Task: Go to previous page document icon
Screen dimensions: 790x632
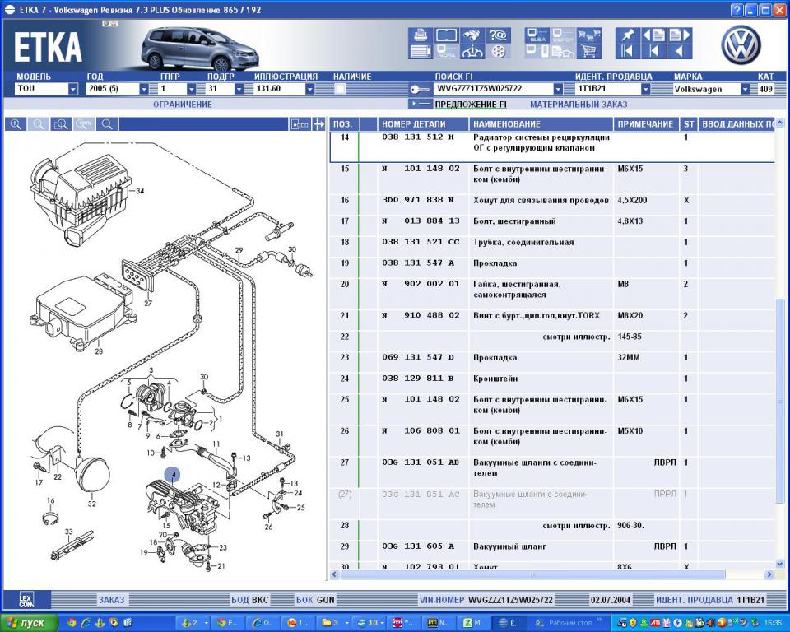Action: (x=654, y=35)
